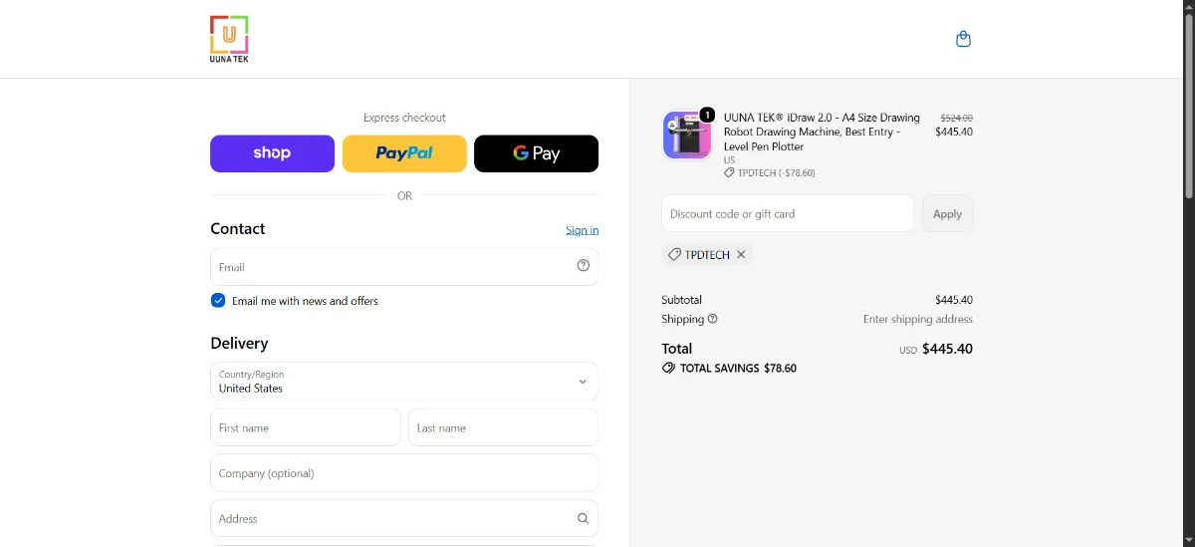Check out with PayPal
Viewport: 1195px width, 547px height.
coord(404,153)
